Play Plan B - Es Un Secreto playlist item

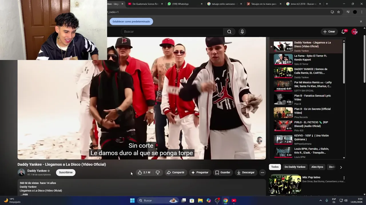pos(306,113)
